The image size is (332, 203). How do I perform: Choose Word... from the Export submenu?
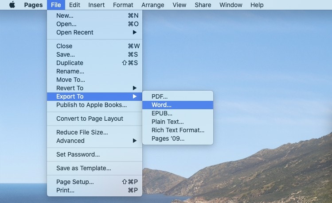161,105
